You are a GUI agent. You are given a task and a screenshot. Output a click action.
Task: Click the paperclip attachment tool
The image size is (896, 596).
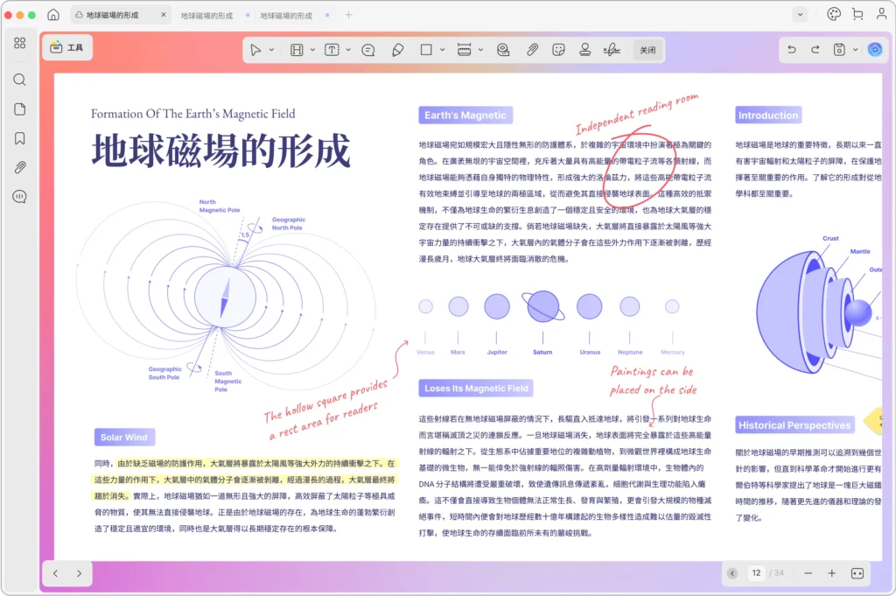point(531,49)
